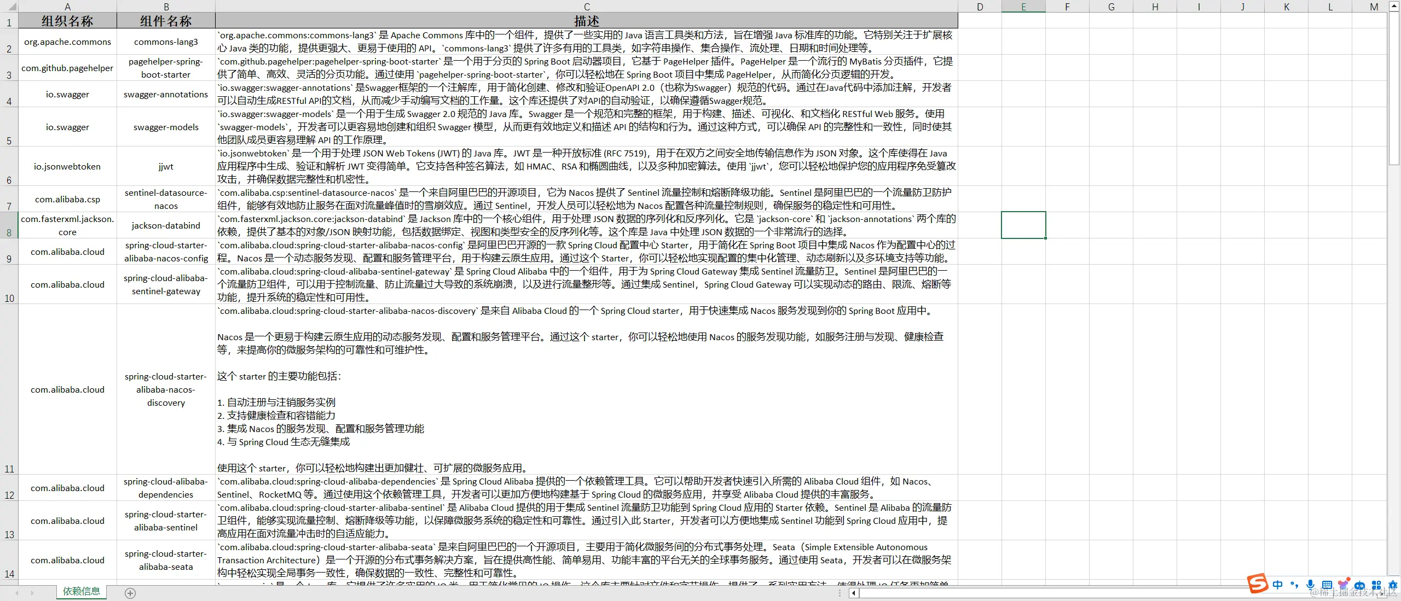
Task: Click the Sogou AI robot icon
Action: point(1359,585)
